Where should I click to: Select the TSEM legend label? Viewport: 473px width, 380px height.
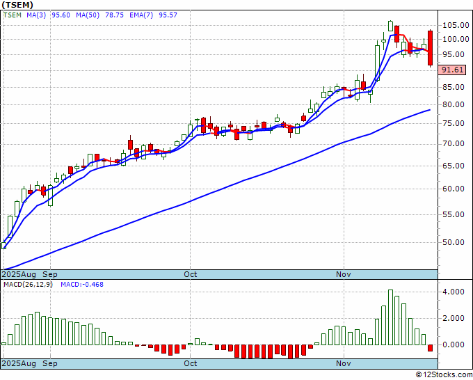pos(12,15)
